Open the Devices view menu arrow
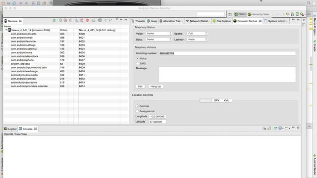Image resolution: width=317 pixels, height=178 pixels. coord(117,20)
